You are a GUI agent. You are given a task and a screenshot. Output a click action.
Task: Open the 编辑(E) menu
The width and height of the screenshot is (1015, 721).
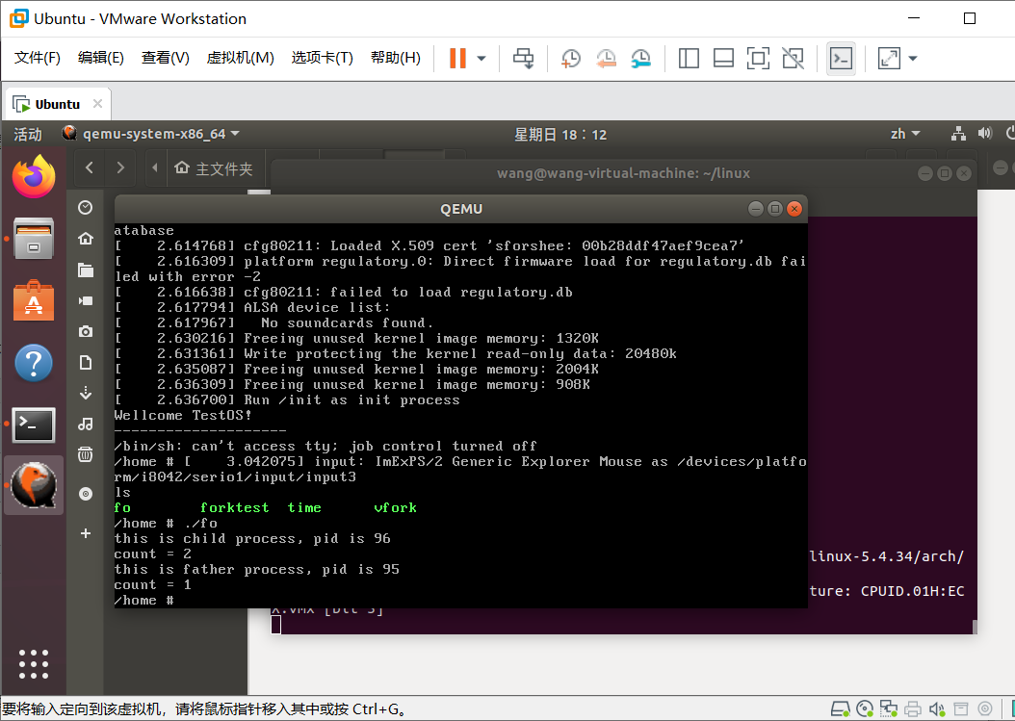(101, 58)
